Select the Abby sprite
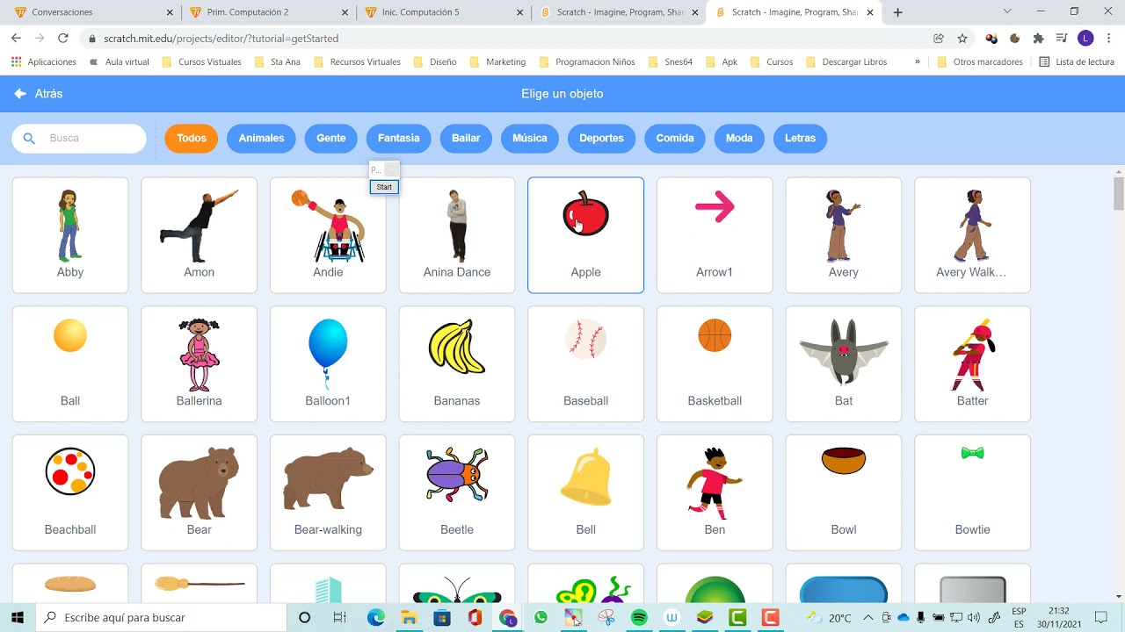Image resolution: width=1125 pixels, height=632 pixels. (70, 235)
